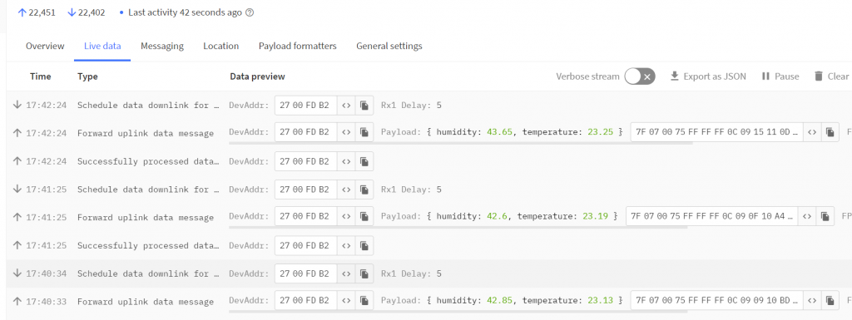852x320 pixels.
Task: Copy DevAddr in the 17:41:25 successfully processed row
Action: (x=364, y=245)
